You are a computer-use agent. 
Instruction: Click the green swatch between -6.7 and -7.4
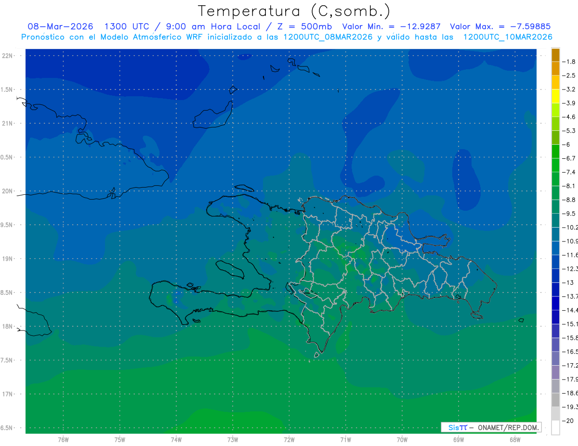(x=555, y=166)
